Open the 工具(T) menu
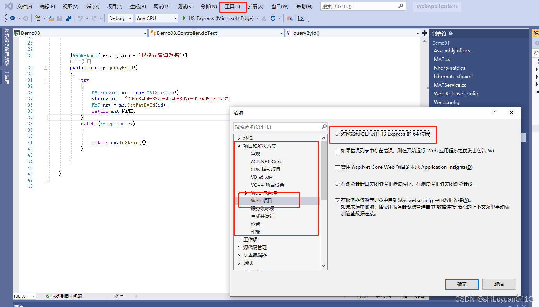This screenshot has height=307, width=539. pyautogui.click(x=233, y=6)
